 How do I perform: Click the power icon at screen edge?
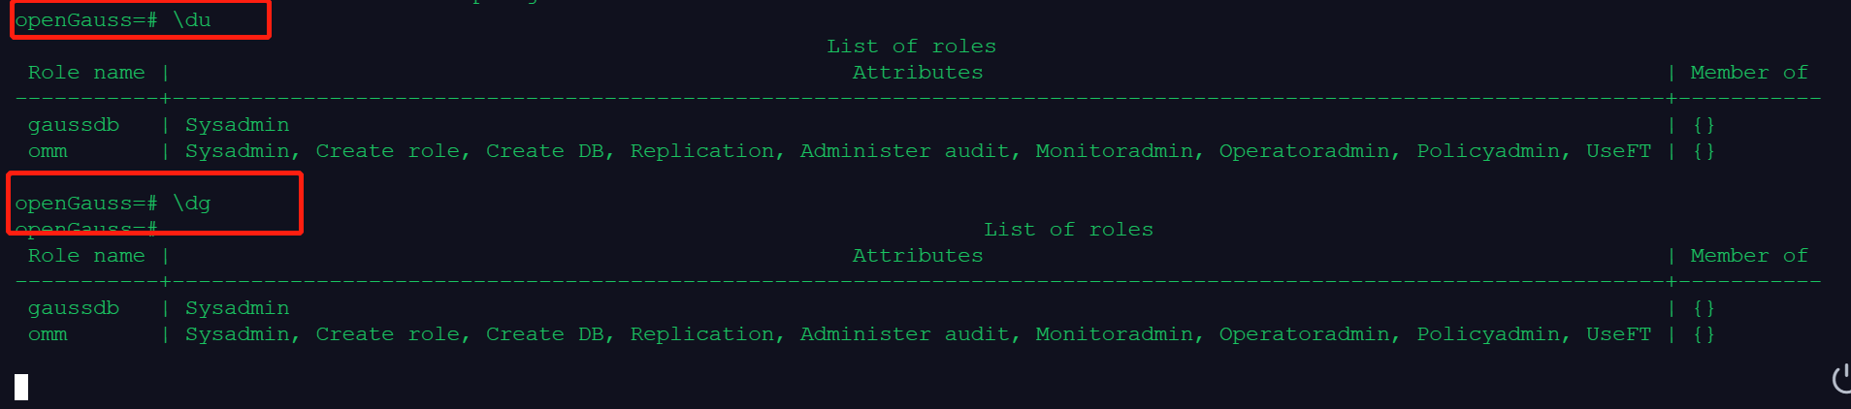[x=1840, y=379]
